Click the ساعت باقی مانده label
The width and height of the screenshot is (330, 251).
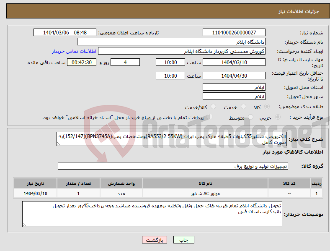[46, 63]
